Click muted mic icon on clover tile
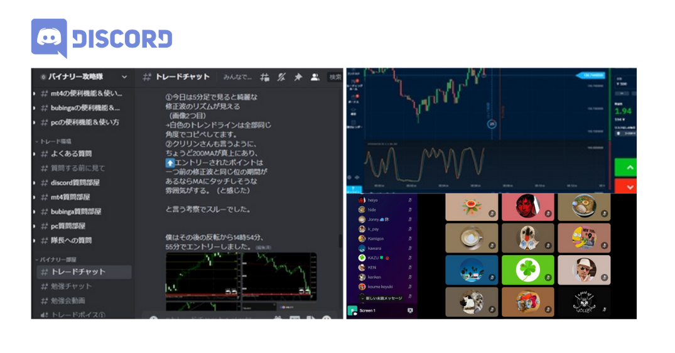This screenshot has width=675, height=353. coord(548,278)
